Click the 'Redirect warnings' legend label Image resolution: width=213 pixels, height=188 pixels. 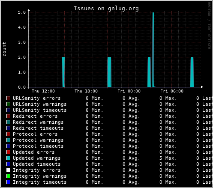tap(38, 122)
